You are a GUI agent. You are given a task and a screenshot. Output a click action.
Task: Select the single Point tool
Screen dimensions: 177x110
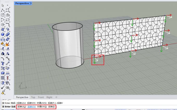(x=8, y=5)
